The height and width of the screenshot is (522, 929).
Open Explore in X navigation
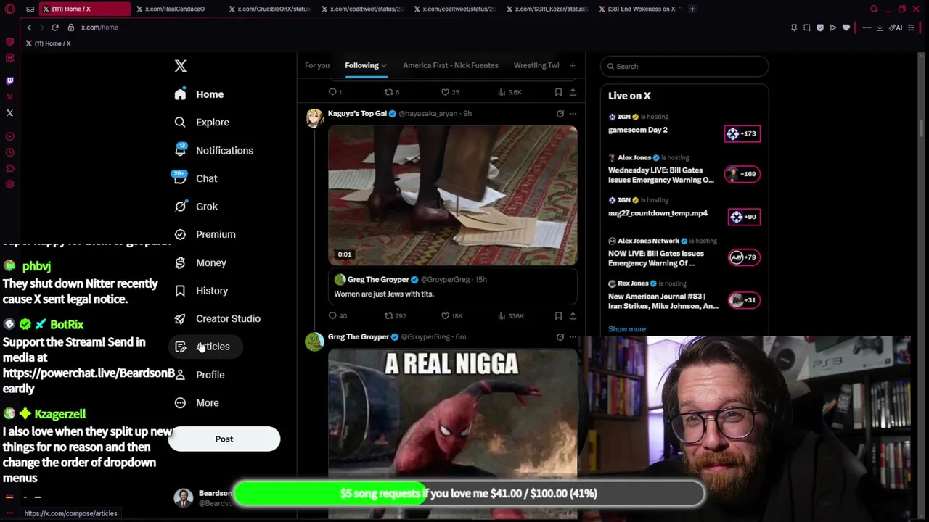(x=202, y=123)
